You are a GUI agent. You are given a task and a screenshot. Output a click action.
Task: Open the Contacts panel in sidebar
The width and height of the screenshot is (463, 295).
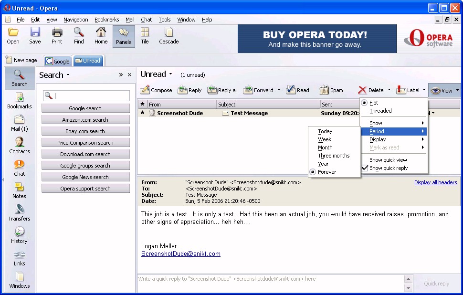pyautogui.click(x=19, y=142)
